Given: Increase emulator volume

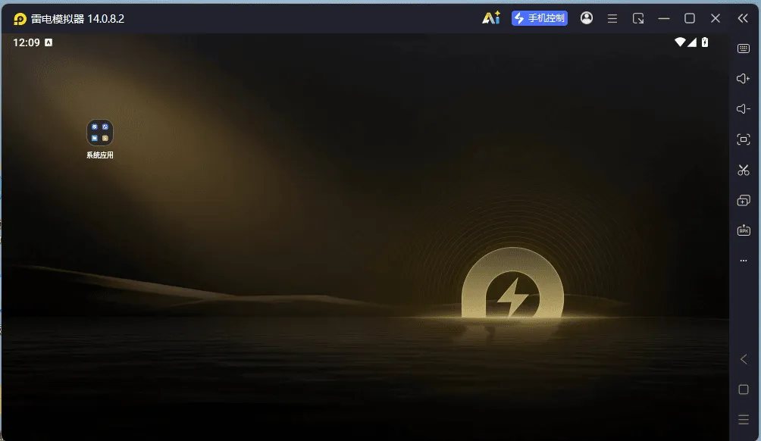Looking at the screenshot, I should (744, 79).
